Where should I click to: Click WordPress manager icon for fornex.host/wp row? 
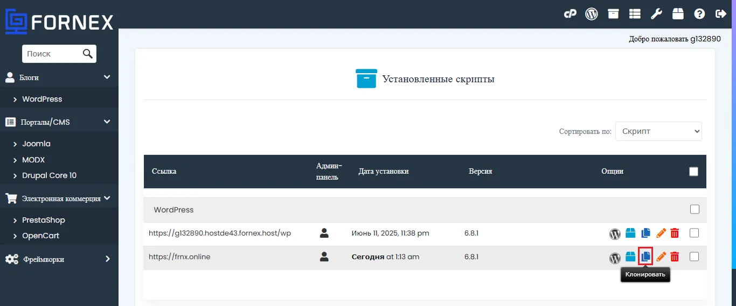pyautogui.click(x=615, y=234)
